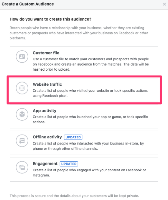Click the Customer file description text
The image size is (168, 200).
coord(91,64)
